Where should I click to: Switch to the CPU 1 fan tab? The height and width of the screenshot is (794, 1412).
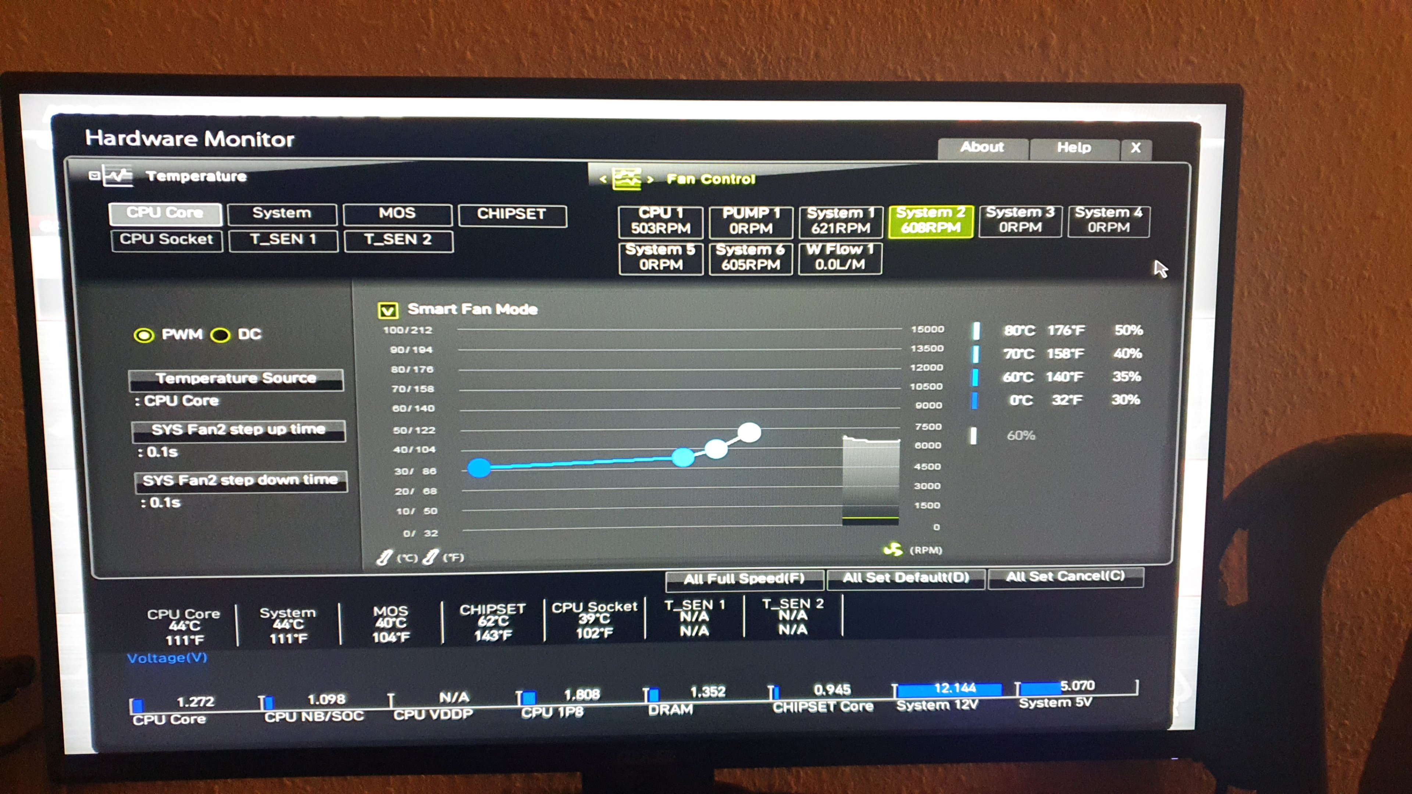pos(660,221)
